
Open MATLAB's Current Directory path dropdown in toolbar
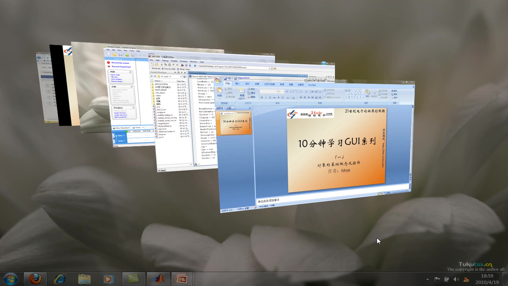[x=269, y=68]
